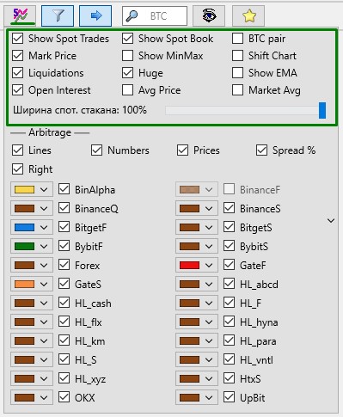
Task: Uncheck Show Spot Trades
Action: (x=18, y=39)
